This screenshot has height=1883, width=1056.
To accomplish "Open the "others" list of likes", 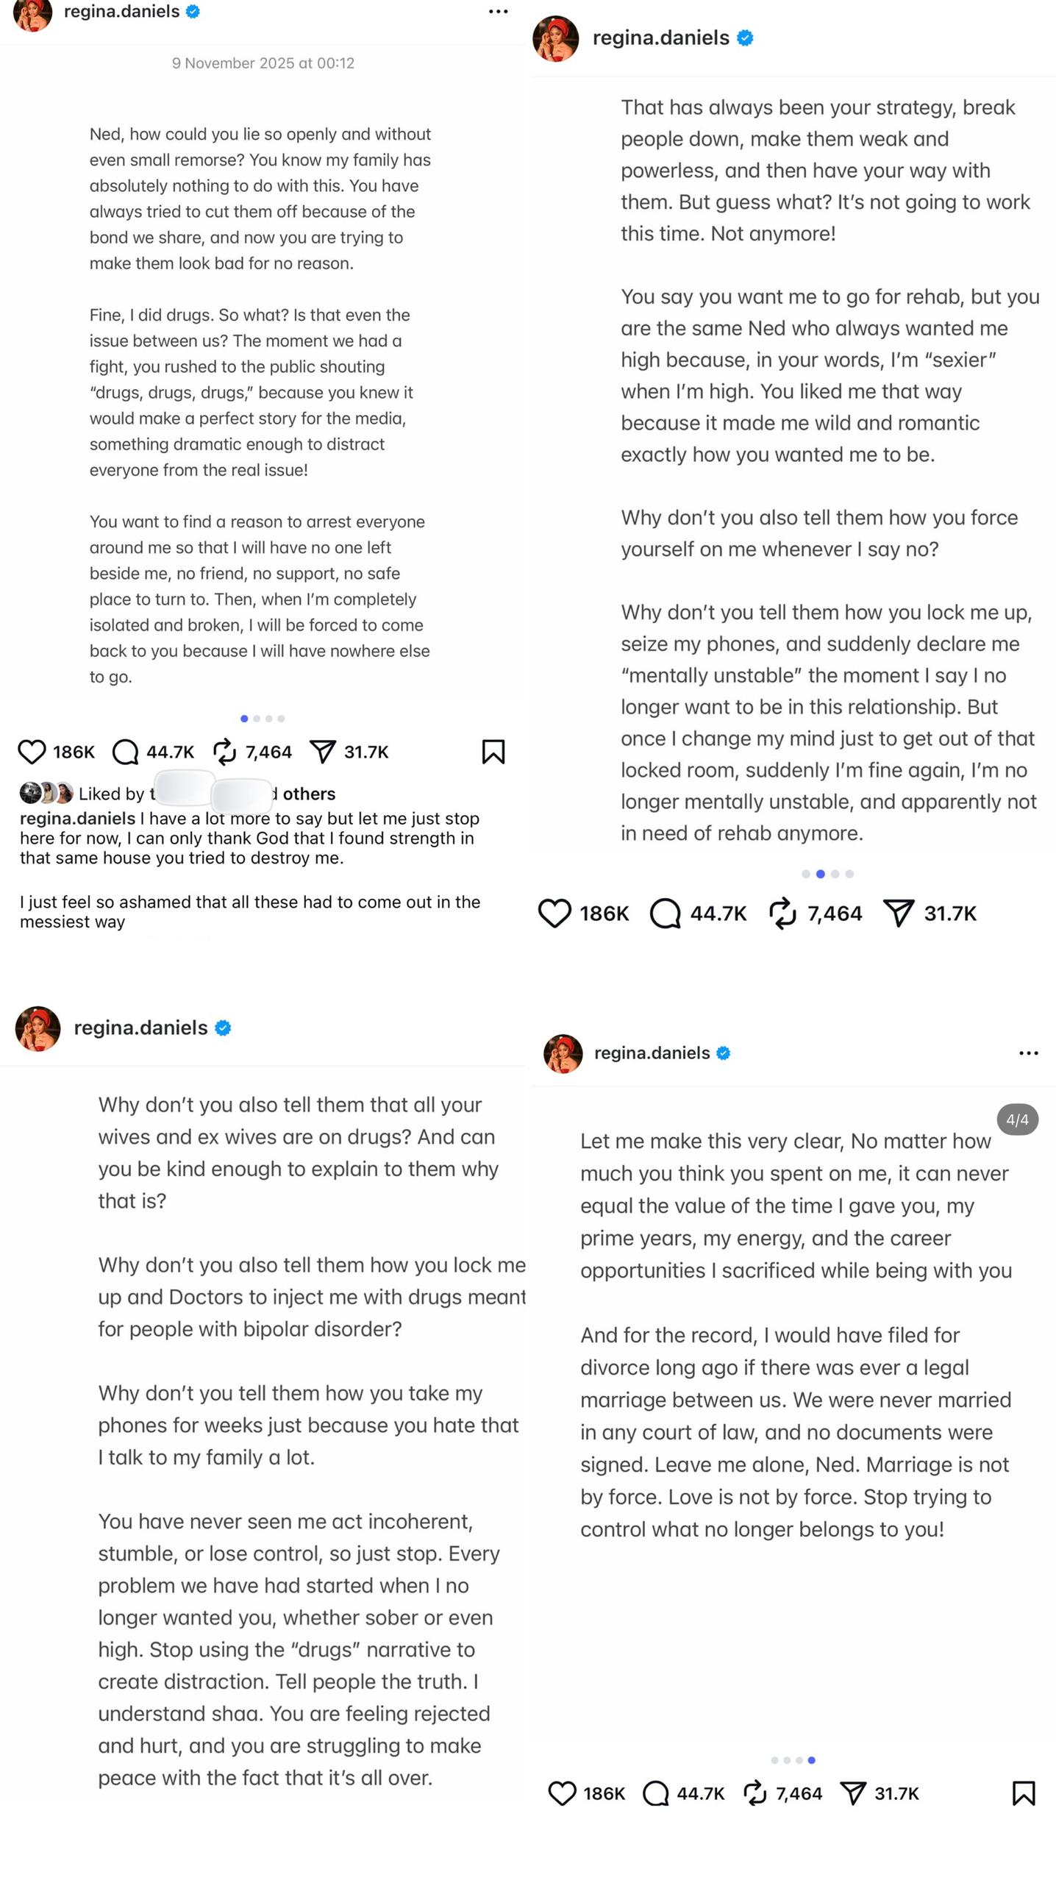I will pos(309,794).
